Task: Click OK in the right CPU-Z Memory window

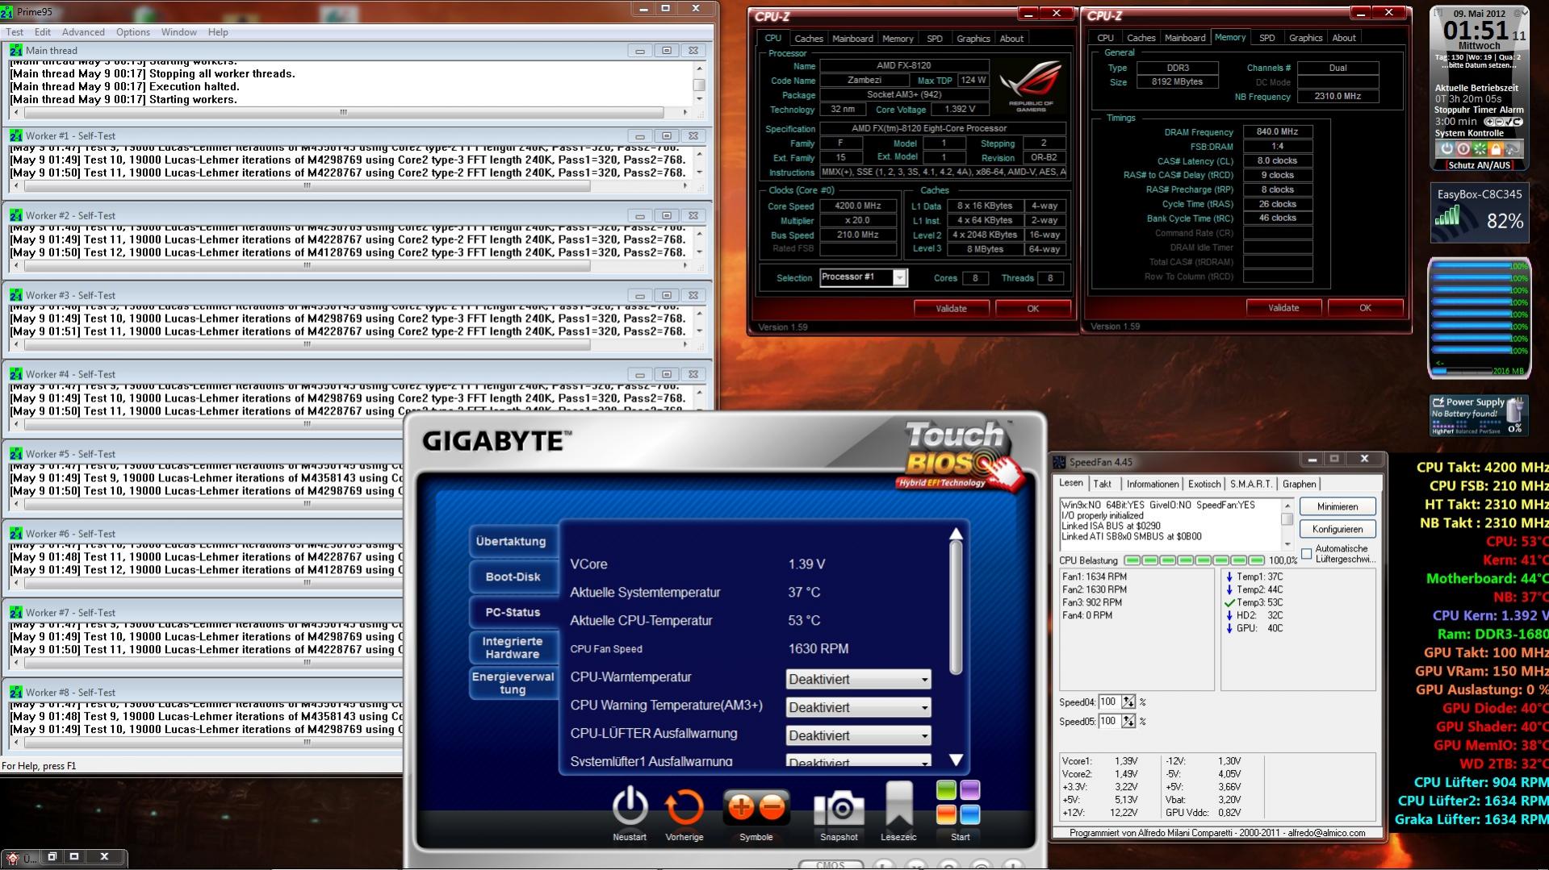Action: coord(1365,307)
